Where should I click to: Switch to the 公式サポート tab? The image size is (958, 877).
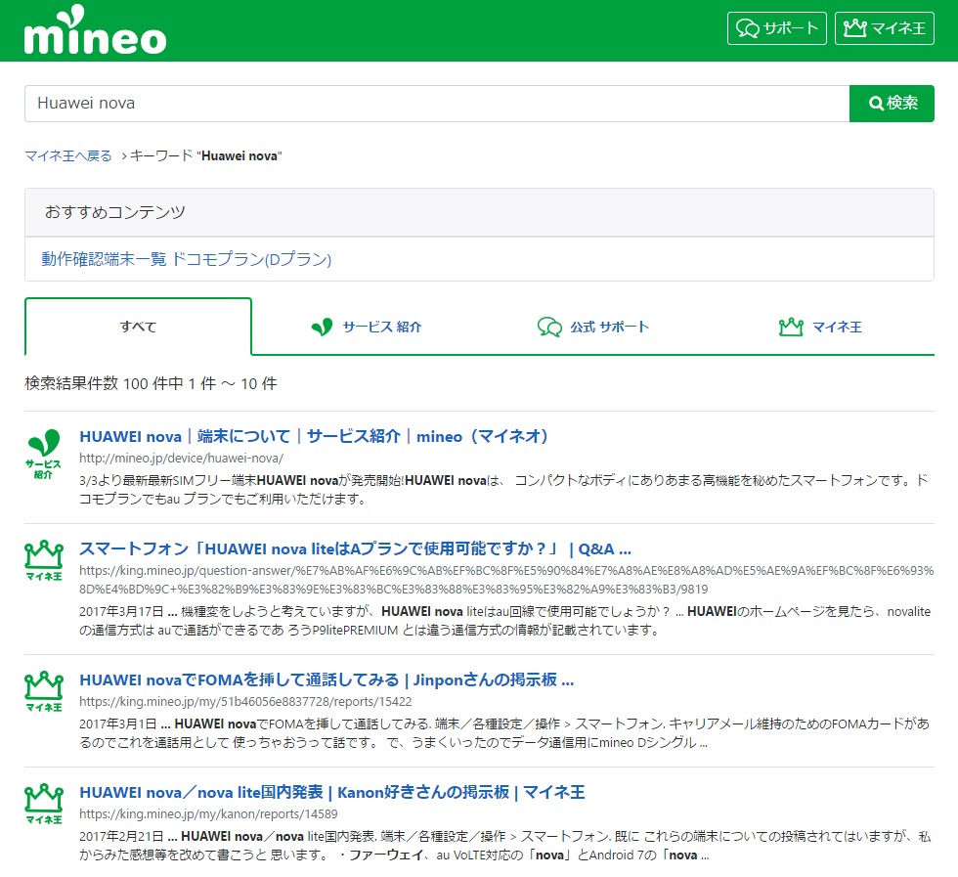click(x=593, y=327)
